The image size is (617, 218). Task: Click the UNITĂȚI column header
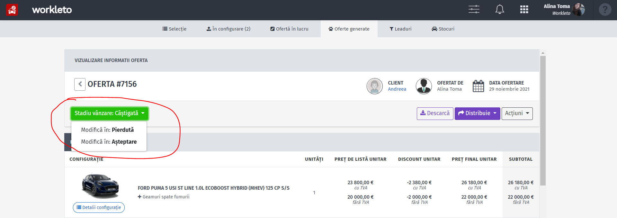pos(314,159)
